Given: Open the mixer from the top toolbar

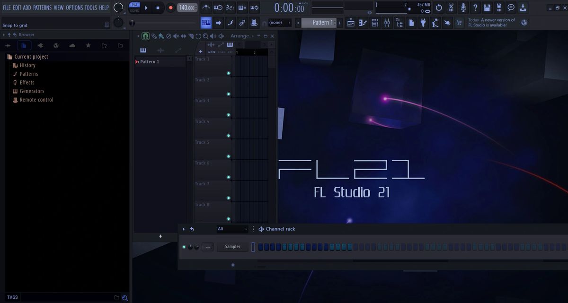Looking at the screenshot, I should coord(388,22).
